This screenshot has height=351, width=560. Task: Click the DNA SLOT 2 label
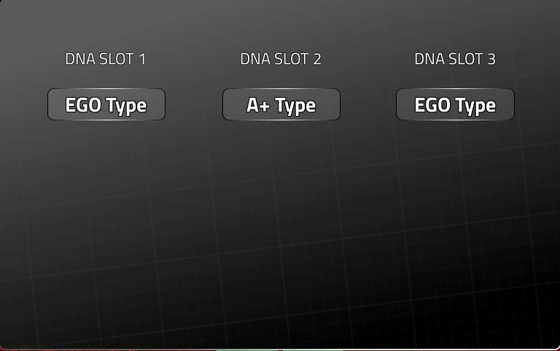tap(281, 59)
